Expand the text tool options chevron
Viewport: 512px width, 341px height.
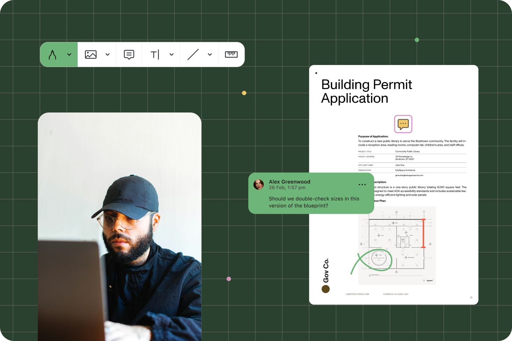171,55
